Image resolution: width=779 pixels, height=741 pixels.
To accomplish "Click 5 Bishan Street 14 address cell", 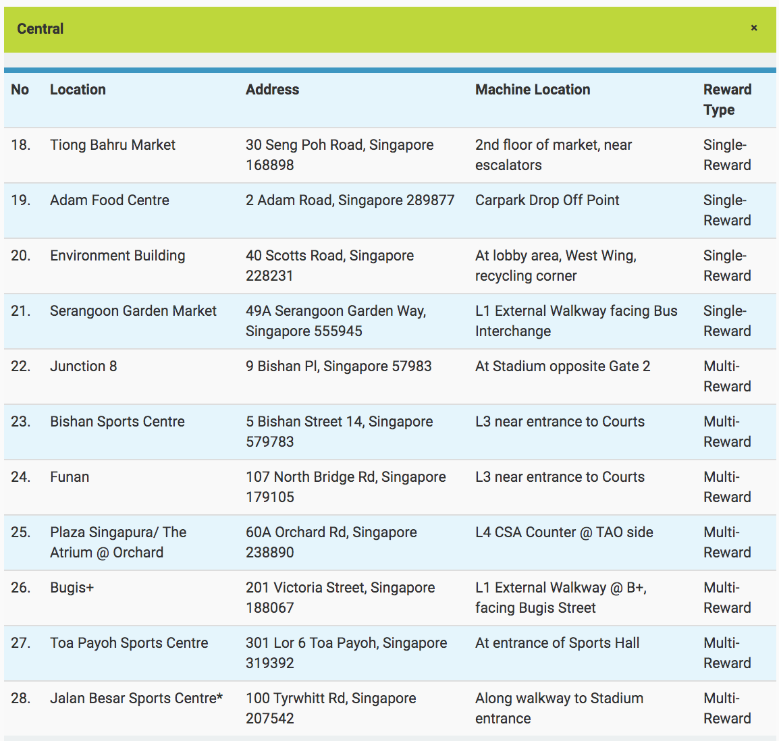I will tap(340, 431).
